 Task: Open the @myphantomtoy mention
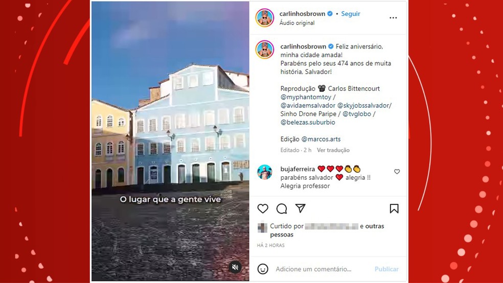click(x=306, y=97)
